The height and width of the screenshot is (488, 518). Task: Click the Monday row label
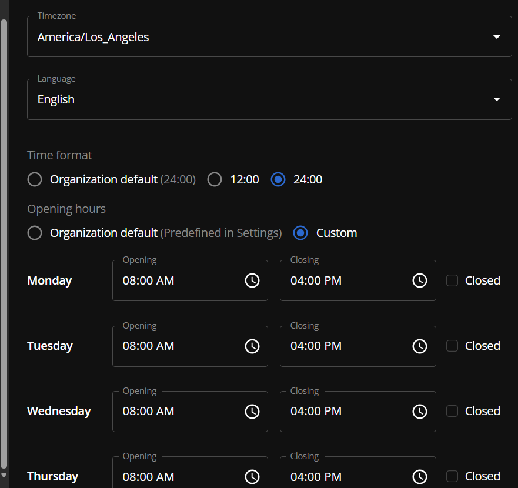pos(49,280)
